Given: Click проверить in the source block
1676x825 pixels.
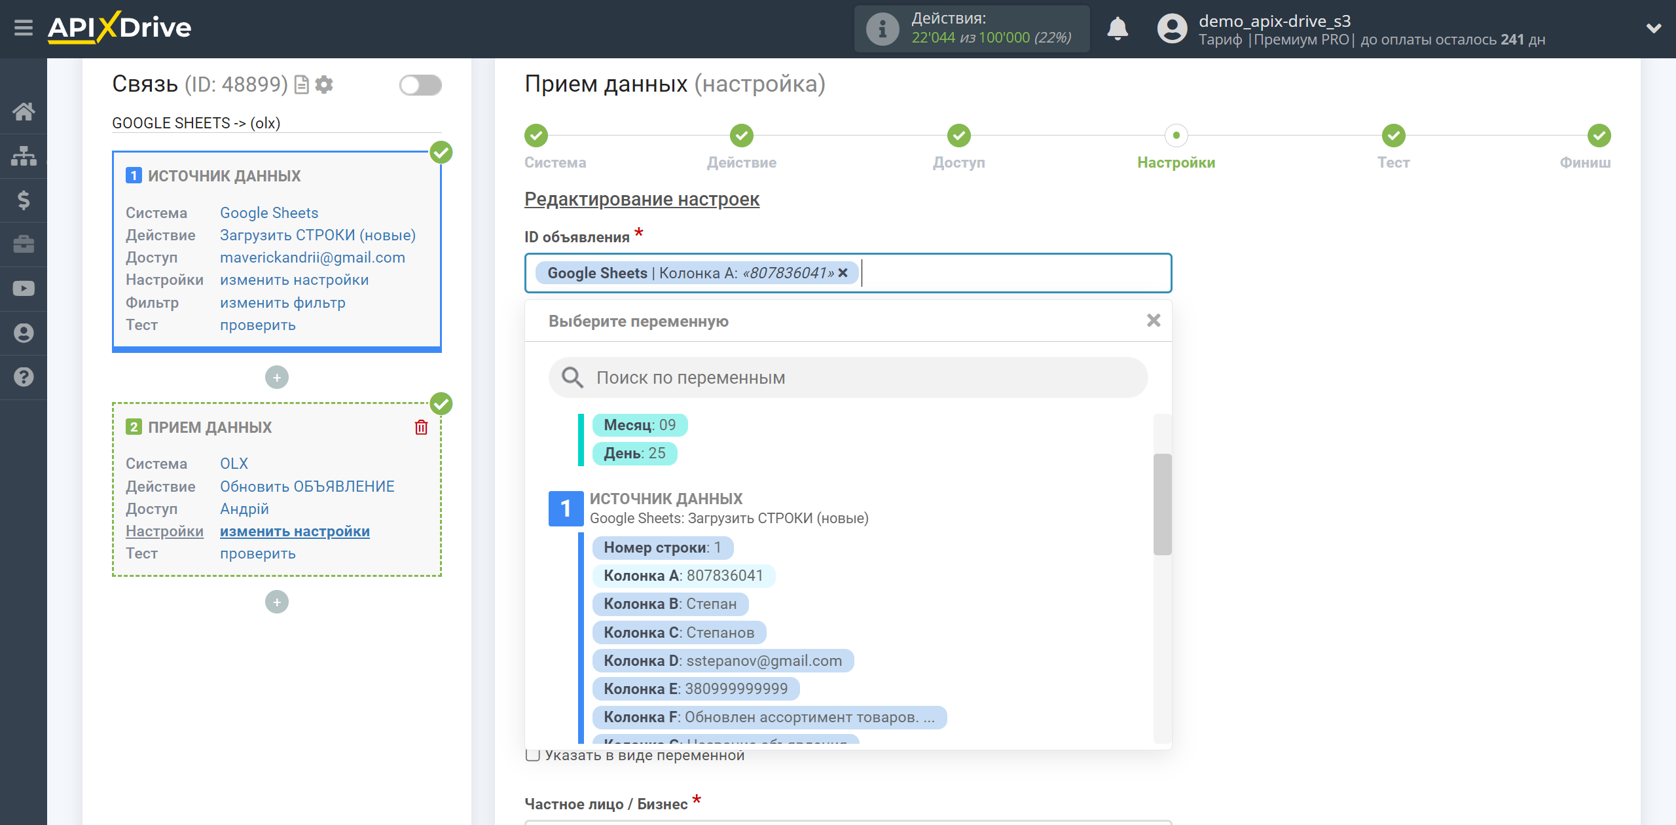Looking at the screenshot, I should 257,325.
